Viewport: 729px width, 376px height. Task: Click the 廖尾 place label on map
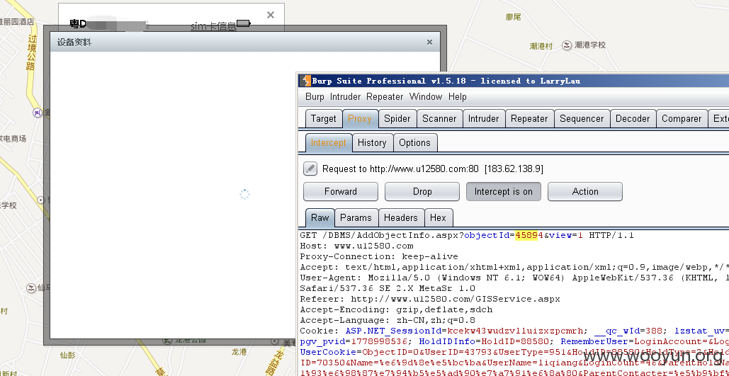click(513, 17)
